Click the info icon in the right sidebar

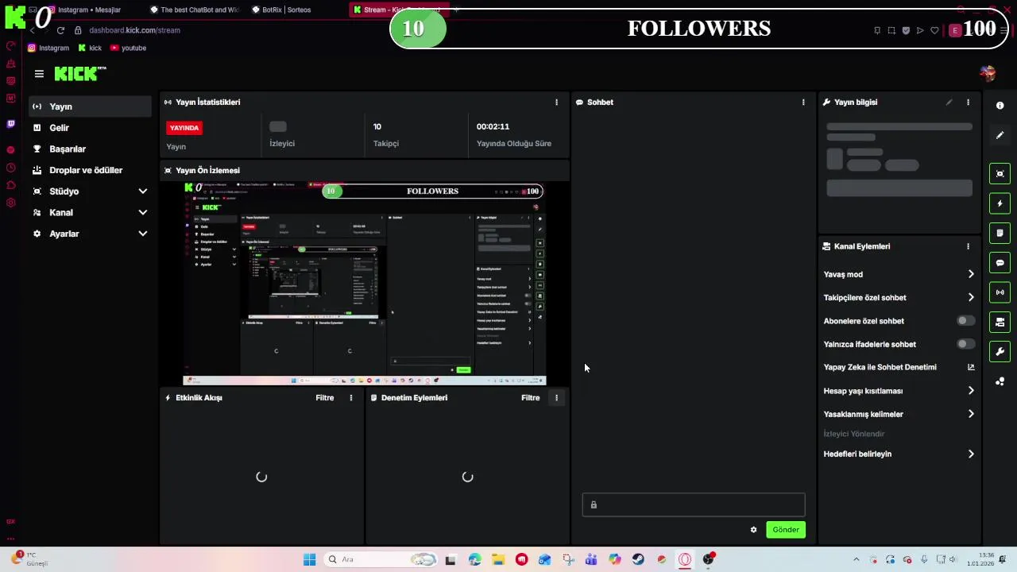[1000, 106]
